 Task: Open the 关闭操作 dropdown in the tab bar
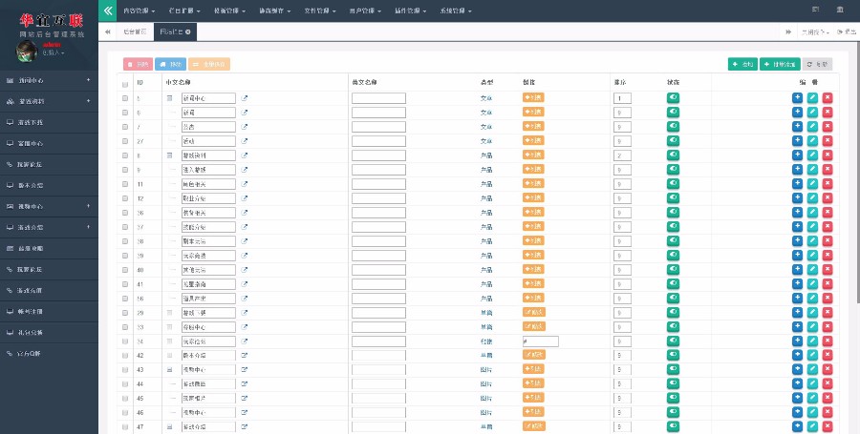(x=814, y=32)
